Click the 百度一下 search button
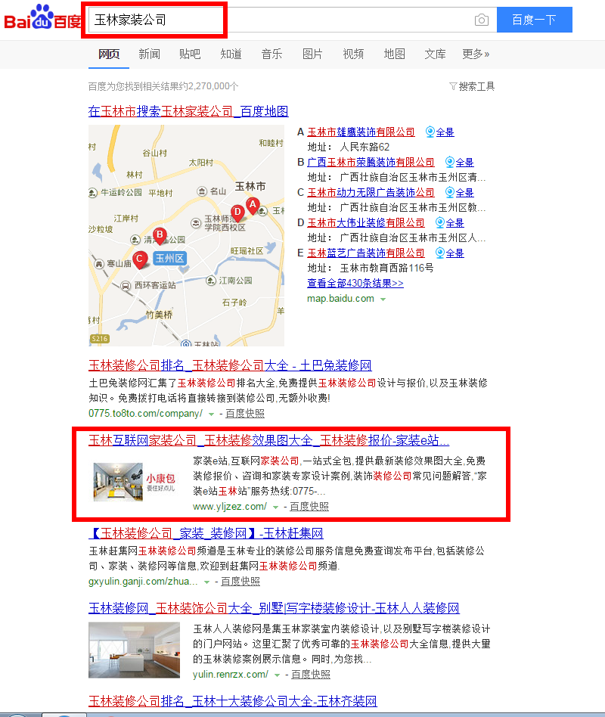 534,20
